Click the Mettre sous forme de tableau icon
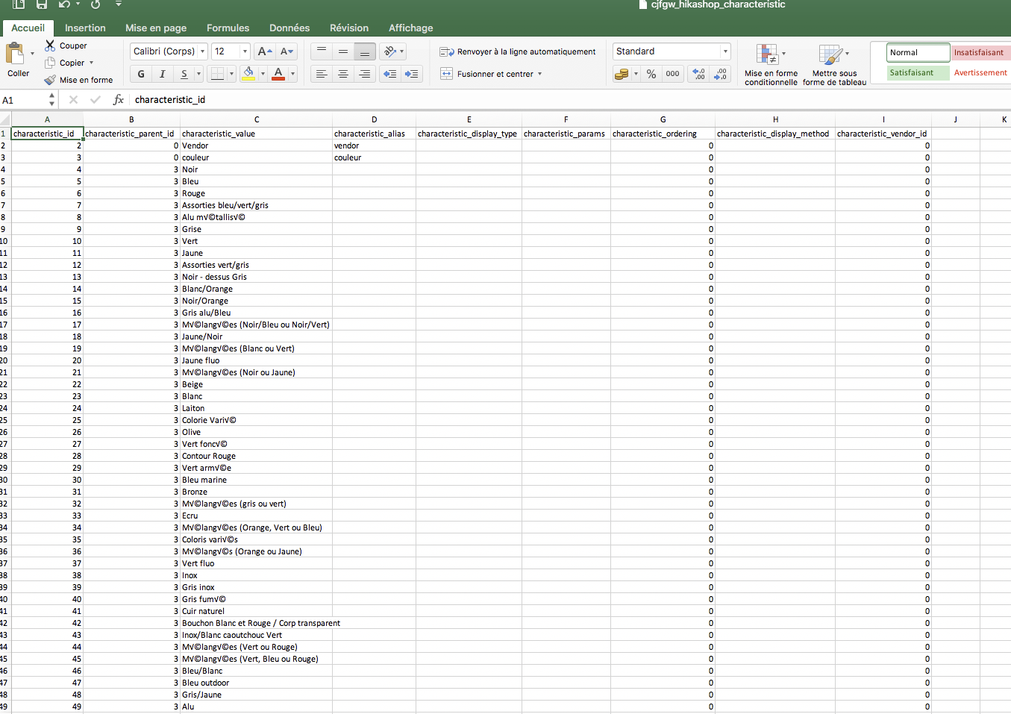Screen dimensions: 1011x714 830,54
